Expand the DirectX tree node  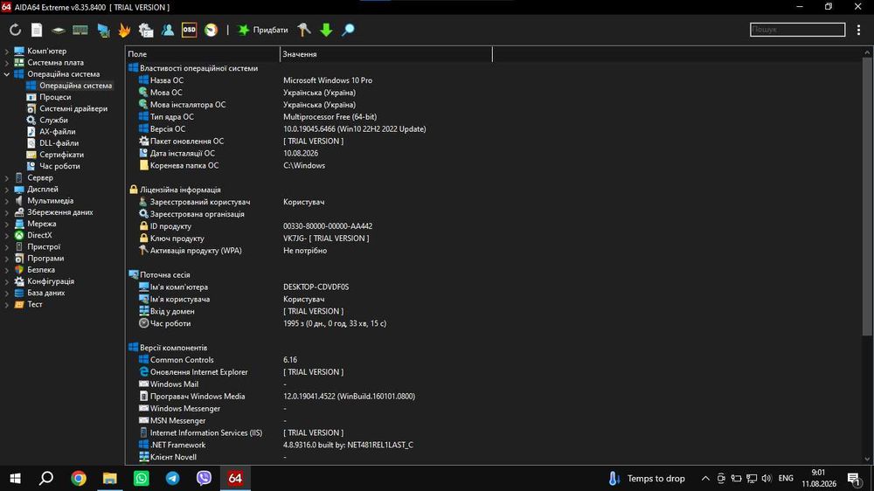[x=7, y=236]
